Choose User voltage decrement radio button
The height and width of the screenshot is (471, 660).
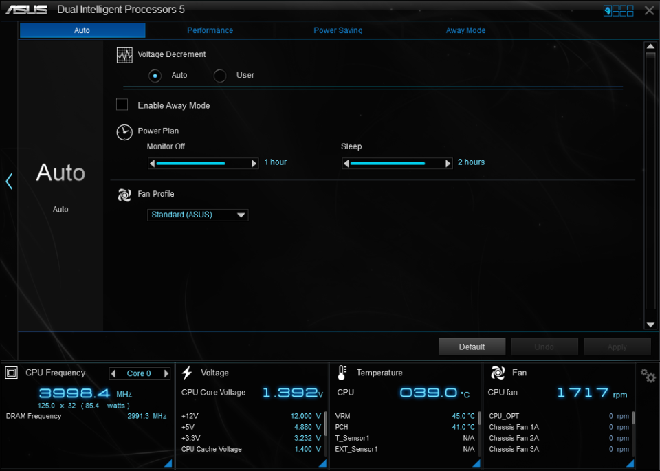(x=220, y=76)
